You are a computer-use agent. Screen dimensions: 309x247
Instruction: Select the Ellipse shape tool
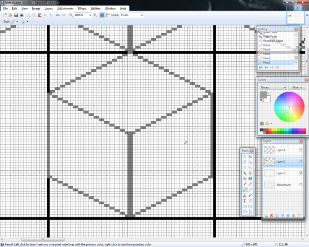tap(244, 212)
